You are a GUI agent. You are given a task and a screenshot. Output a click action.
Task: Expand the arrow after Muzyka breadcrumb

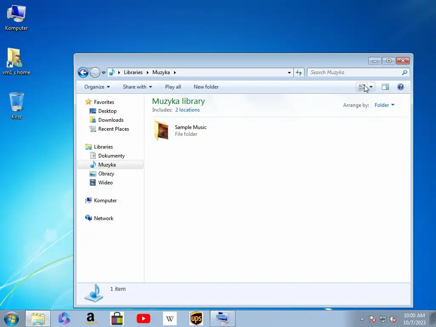pos(175,72)
